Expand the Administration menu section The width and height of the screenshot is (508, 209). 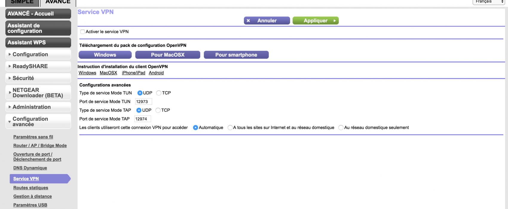[38, 107]
